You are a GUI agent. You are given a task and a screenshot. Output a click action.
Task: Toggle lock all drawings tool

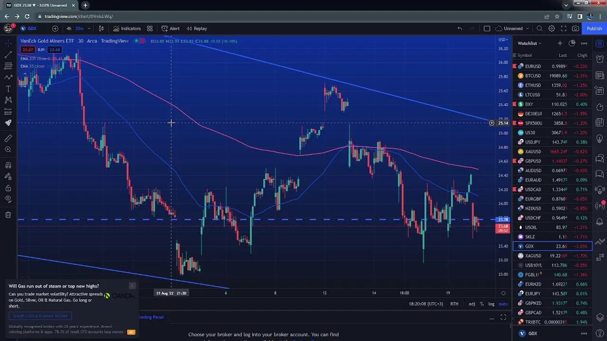8,188
